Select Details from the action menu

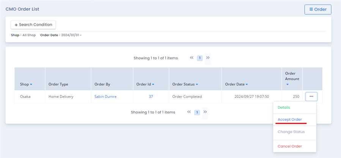[284, 108]
